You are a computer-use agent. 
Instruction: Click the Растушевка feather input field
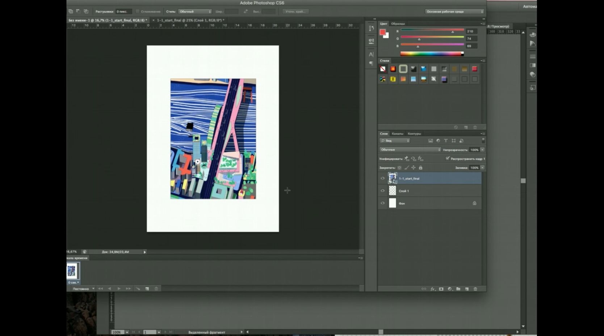coord(123,12)
